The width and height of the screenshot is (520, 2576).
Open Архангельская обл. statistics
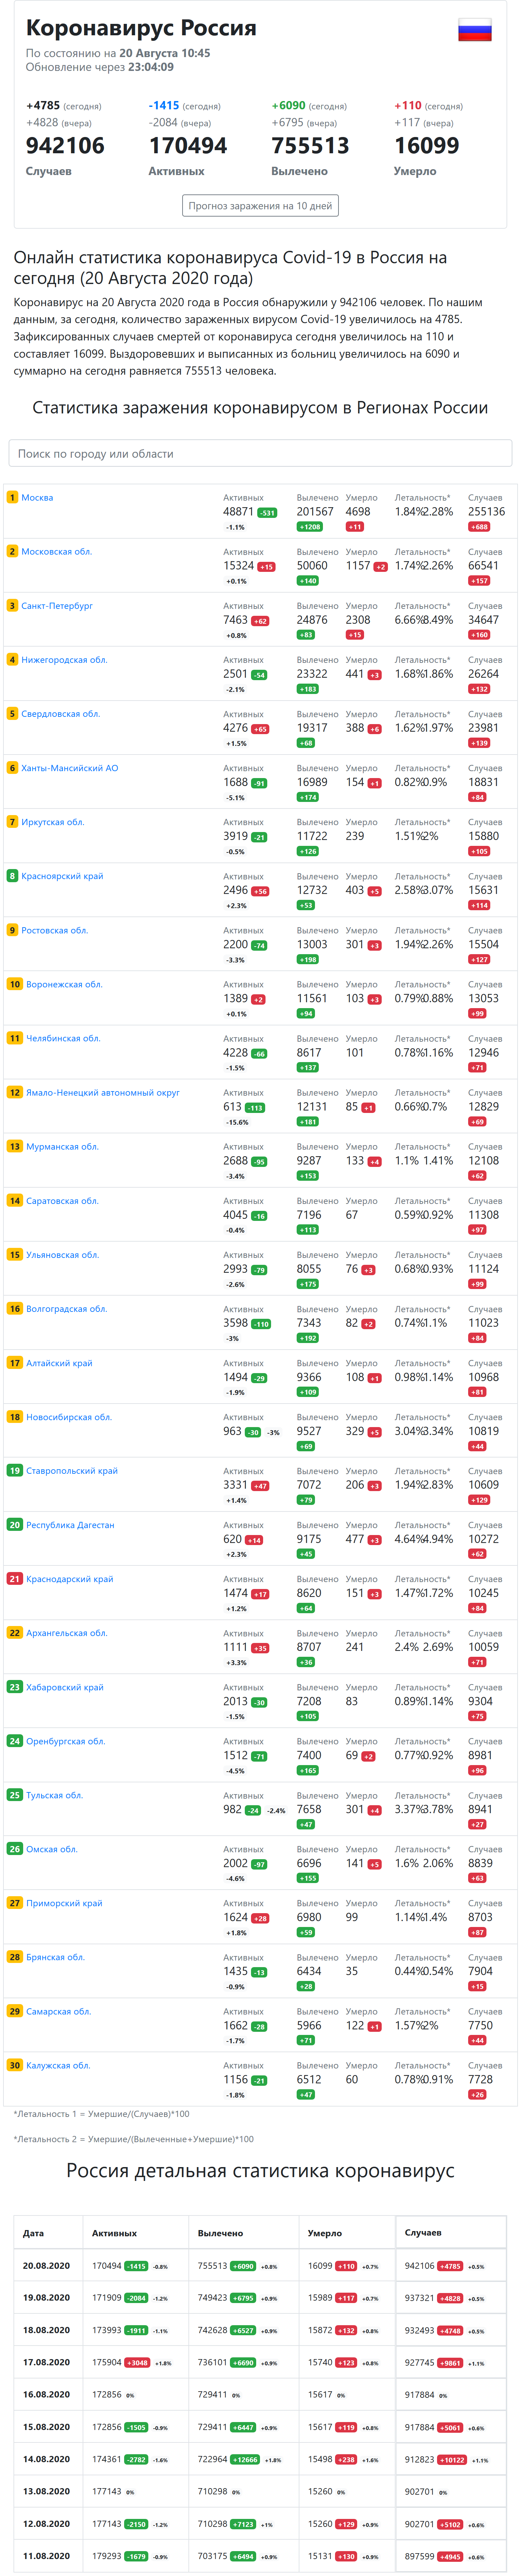67,1633
